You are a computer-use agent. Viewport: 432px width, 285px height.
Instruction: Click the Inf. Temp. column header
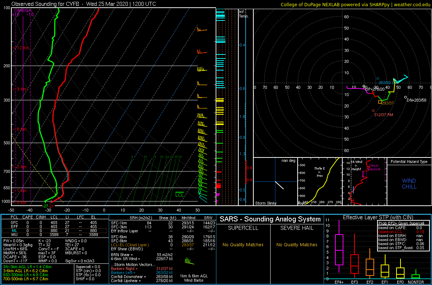click(x=244, y=14)
